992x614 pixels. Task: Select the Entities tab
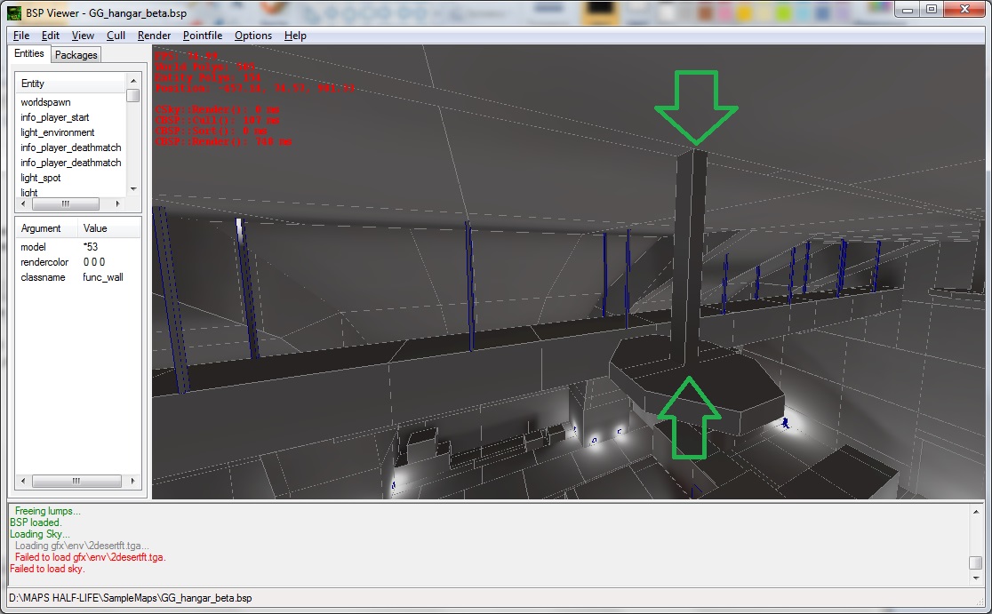(x=29, y=54)
